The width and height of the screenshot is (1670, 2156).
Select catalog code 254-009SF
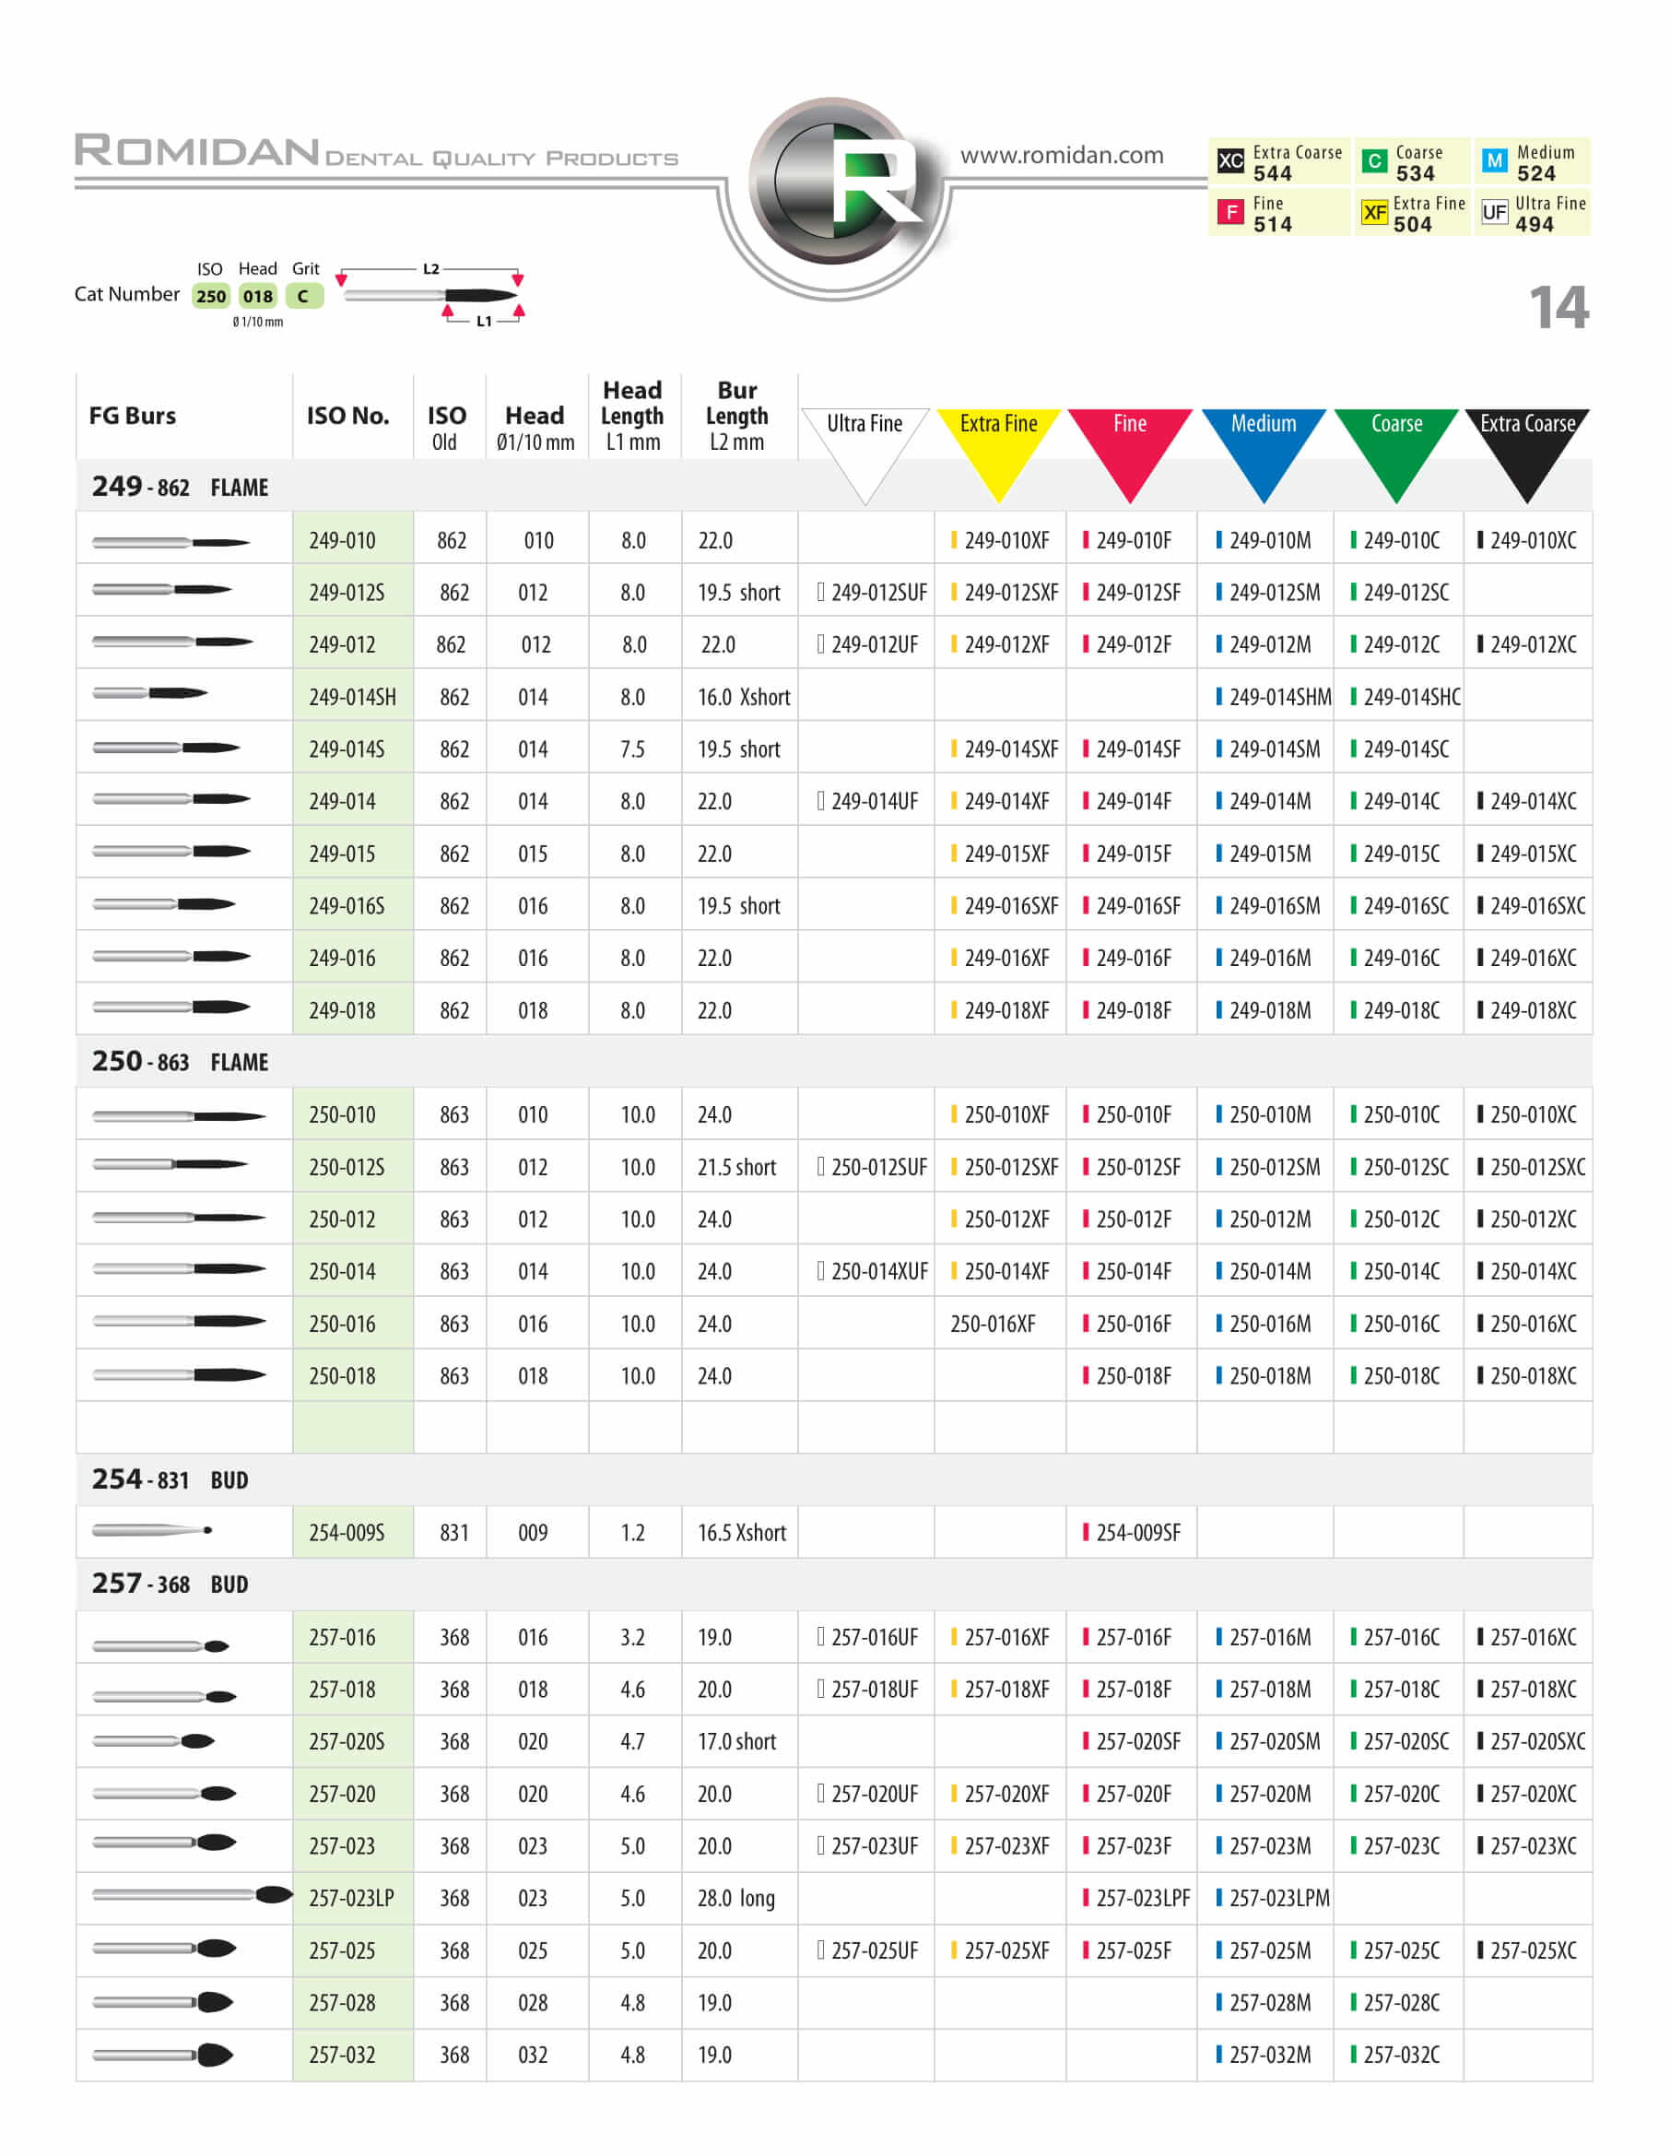[x=1131, y=1532]
